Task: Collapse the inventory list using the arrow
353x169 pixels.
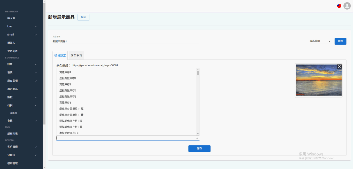Action: tap(197, 138)
